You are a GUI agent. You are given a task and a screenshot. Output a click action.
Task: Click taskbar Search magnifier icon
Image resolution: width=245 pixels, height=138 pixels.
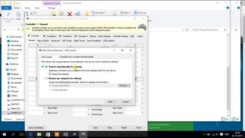pyautogui.click(x=13, y=135)
